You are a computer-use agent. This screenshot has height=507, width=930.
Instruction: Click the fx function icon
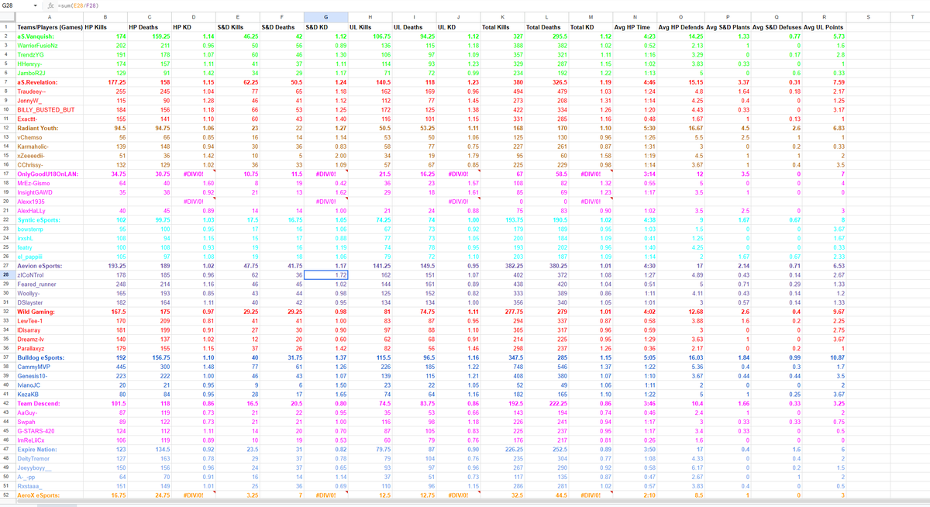pyautogui.click(x=50, y=5)
